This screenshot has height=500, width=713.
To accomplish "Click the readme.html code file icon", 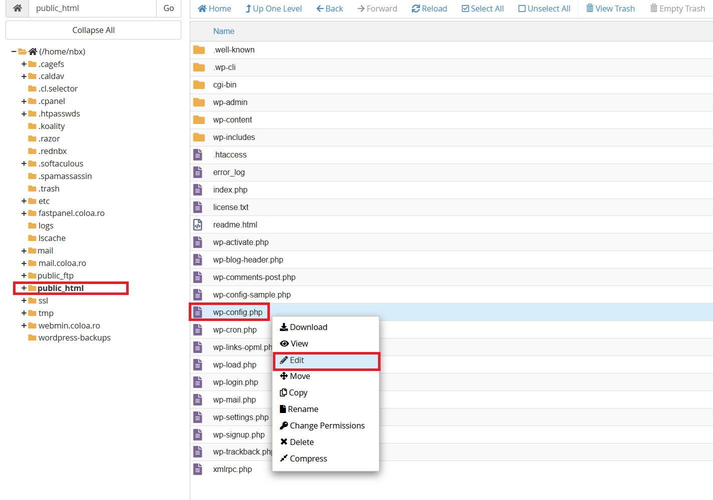I will tap(198, 224).
